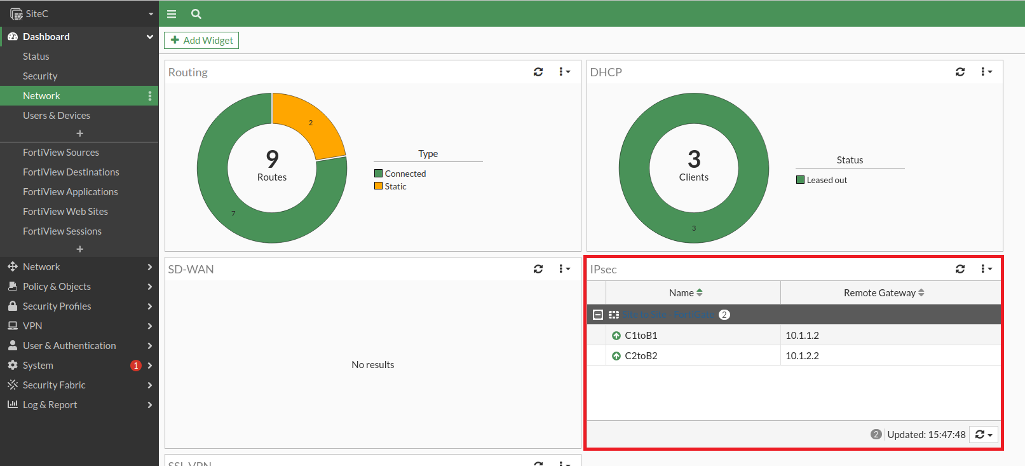This screenshot has width=1025, height=466.
Task: Click remote gateway 10.1.2.2 cell
Action: click(x=891, y=356)
